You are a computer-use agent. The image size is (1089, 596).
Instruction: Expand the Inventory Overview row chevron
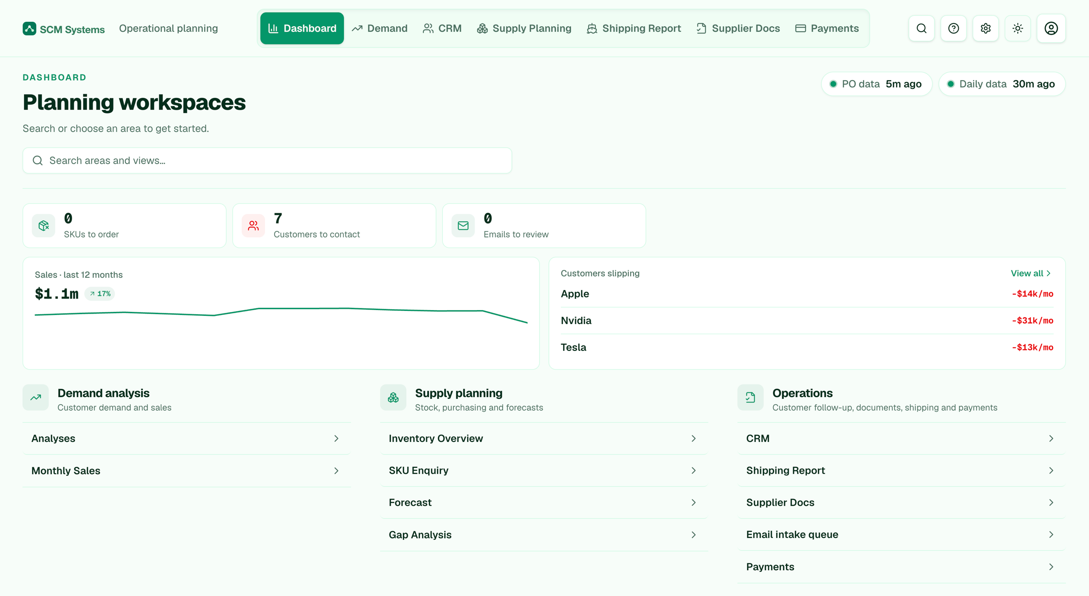pyautogui.click(x=693, y=438)
